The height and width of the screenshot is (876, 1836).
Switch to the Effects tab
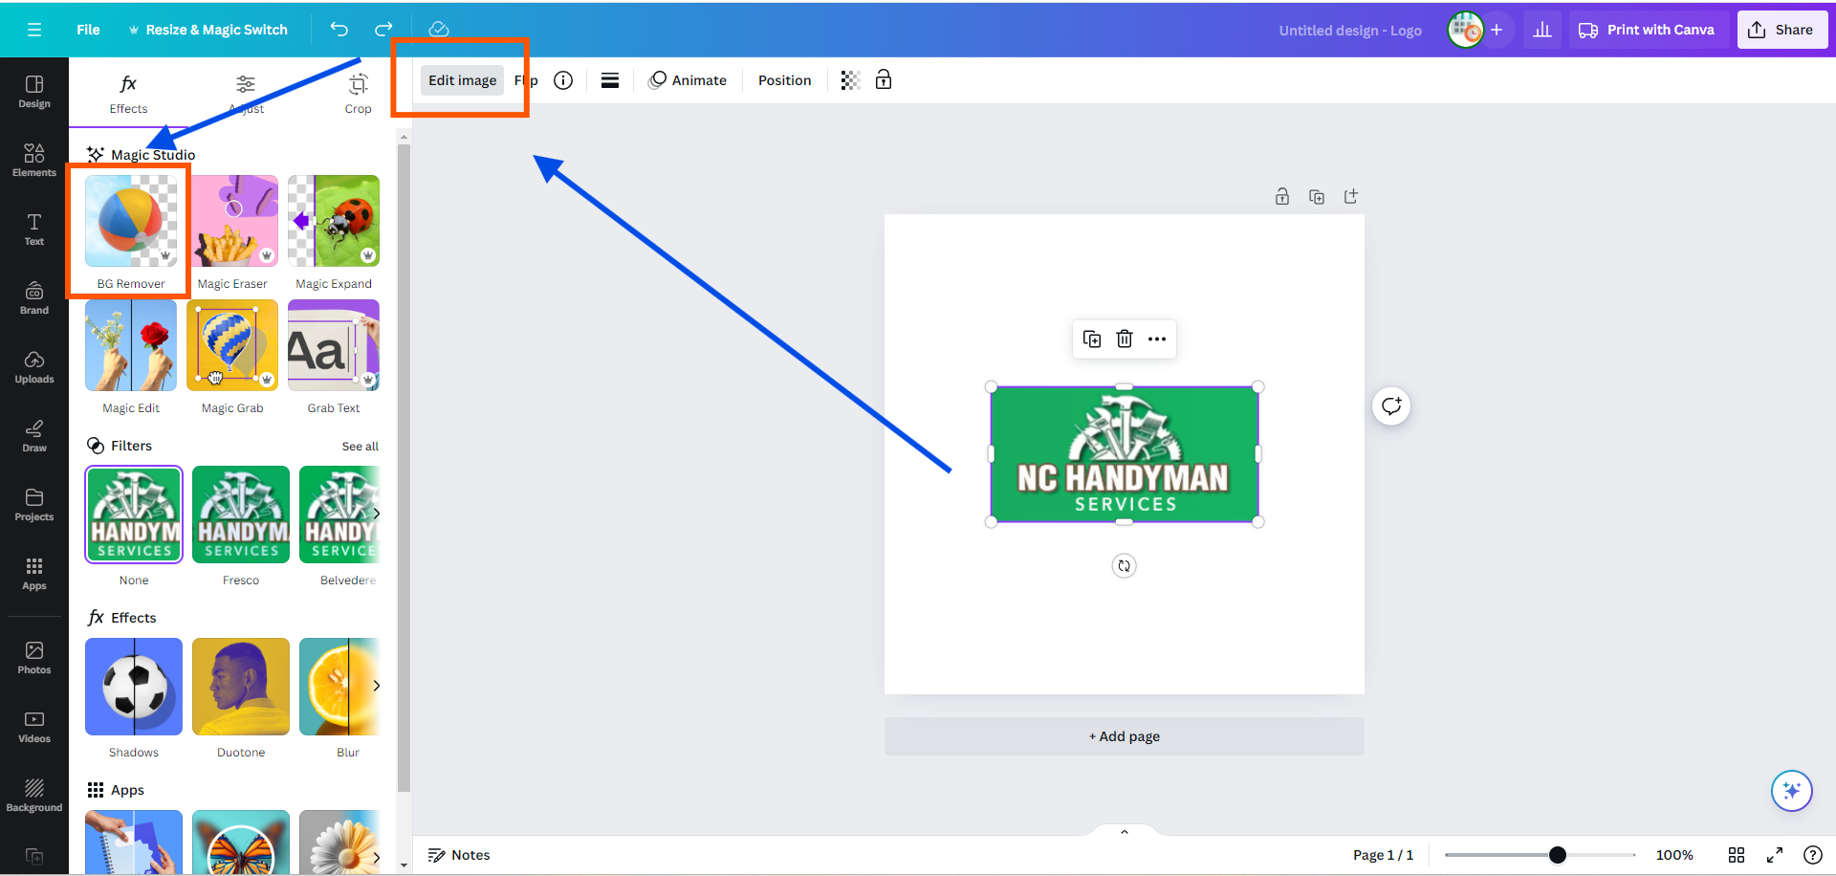(x=128, y=94)
